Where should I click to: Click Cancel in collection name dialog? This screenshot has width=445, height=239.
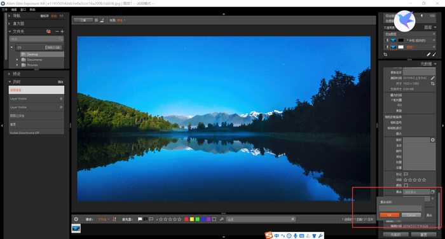pos(411,215)
